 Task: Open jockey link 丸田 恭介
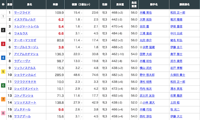(x=146, y=40)
